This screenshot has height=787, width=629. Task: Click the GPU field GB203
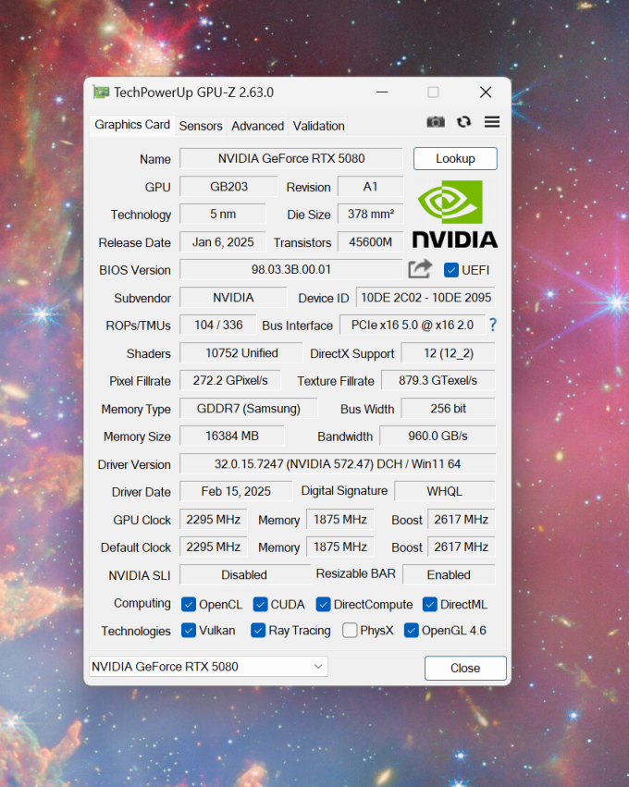[228, 187]
